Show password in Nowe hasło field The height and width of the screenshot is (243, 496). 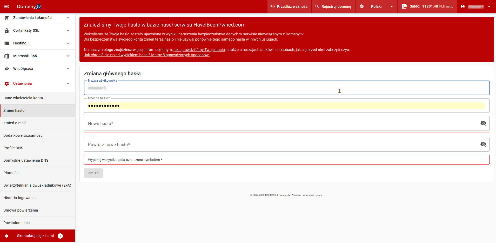point(483,123)
